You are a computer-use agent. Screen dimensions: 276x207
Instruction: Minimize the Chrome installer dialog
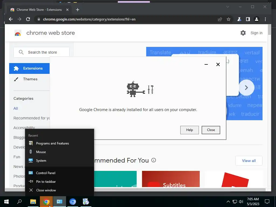click(206, 64)
